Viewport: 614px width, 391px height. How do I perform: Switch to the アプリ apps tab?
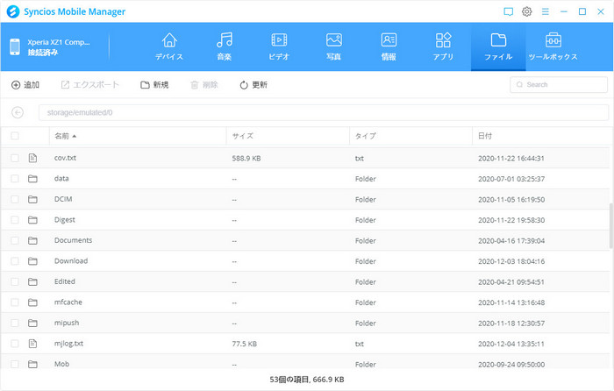pyautogui.click(x=443, y=46)
